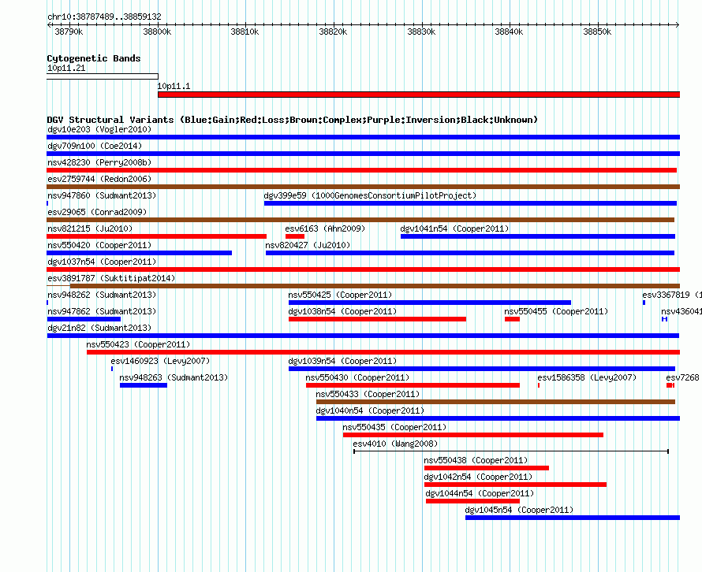Open the nsv550433 (Cooper2011) label
This screenshot has width=702, height=572.
pos(368,394)
